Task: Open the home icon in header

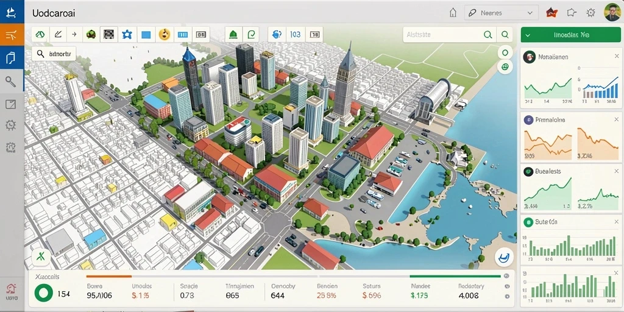Action: [453, 13]
